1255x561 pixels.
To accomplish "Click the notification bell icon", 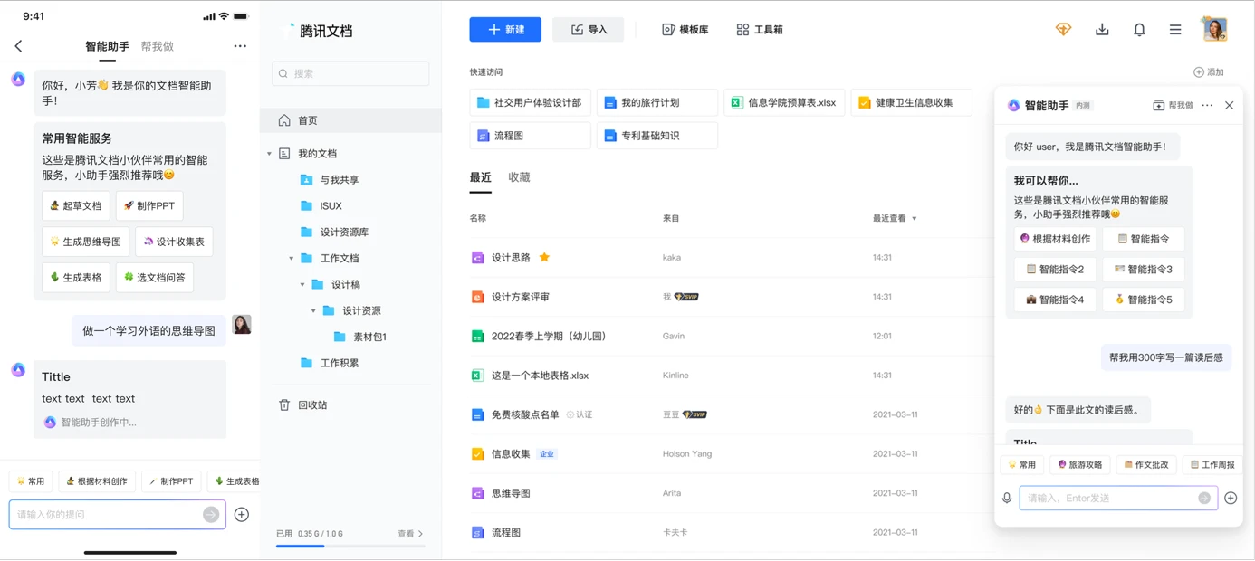I will click(1139, 29).
